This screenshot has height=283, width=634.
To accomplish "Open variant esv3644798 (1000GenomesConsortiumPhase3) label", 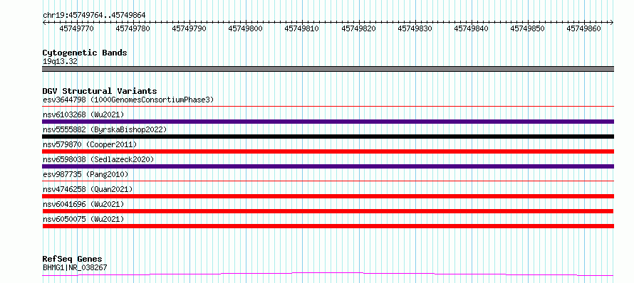I will (128, 100).
